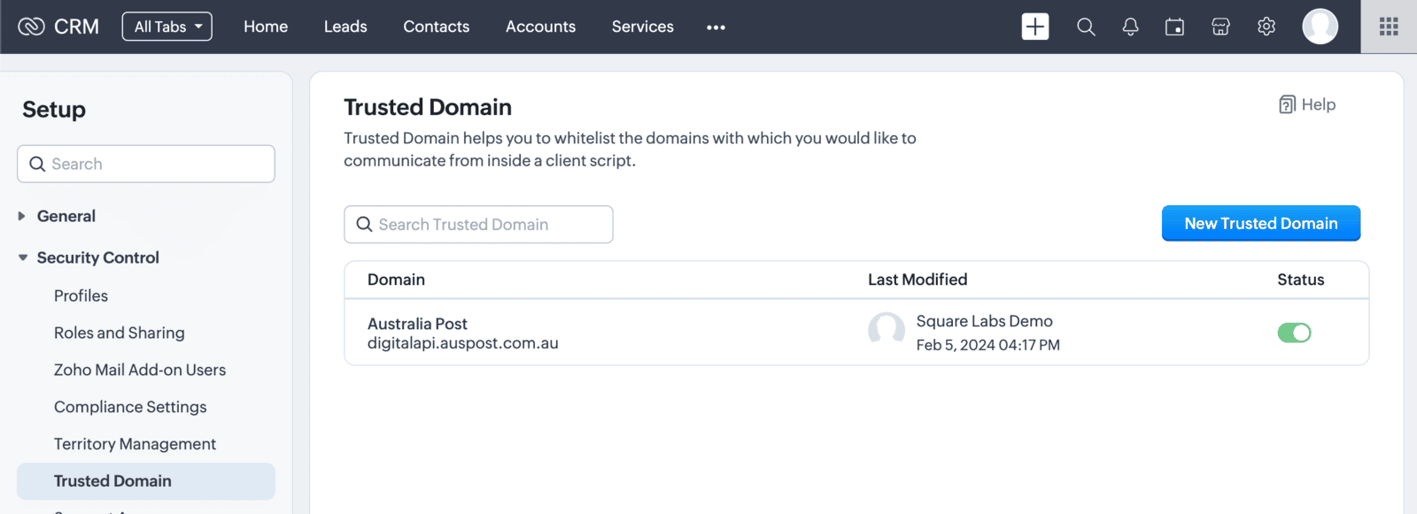Open the calendar icon in top bar
The height and width of the screenshot is (514, 1417).
(x=1175, y=27)
